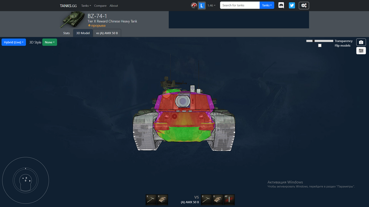Open the About page
The width and height of the screenshot is (369, 207).
tap(114, 6)
